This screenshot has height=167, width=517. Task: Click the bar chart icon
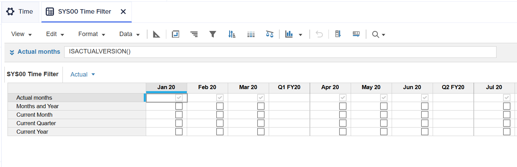pyautogui.click(x=289, y=34)
